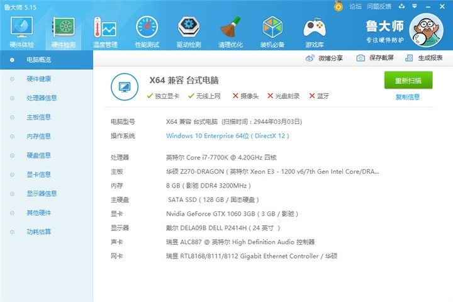Click the camera screenshot icon
Screen dimensions: 453x302
pyautogui.click(x=361, y=58)
